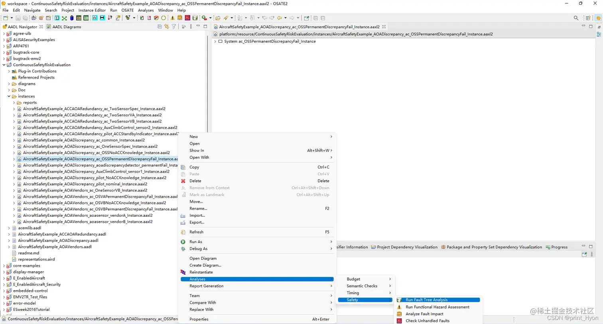The height and width of the screenshot is (324, 603).
Task: Go back using the yellow back arrow
Action: 279,18
